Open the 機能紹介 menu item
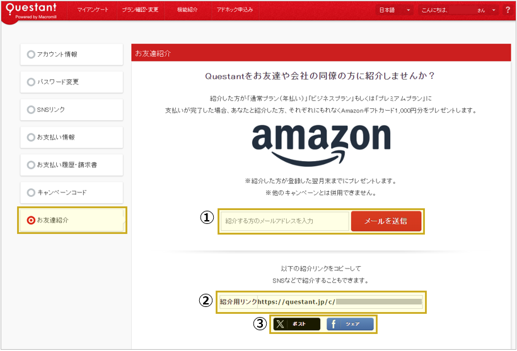The image size is (517, 351). [x=187, y=10]
